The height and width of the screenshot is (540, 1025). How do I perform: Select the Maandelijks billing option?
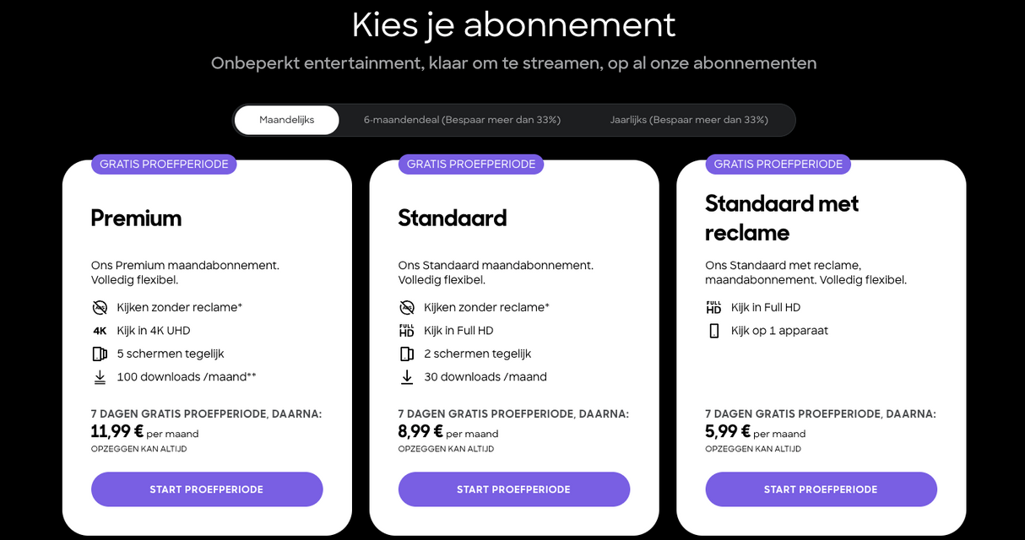point(288,120)
